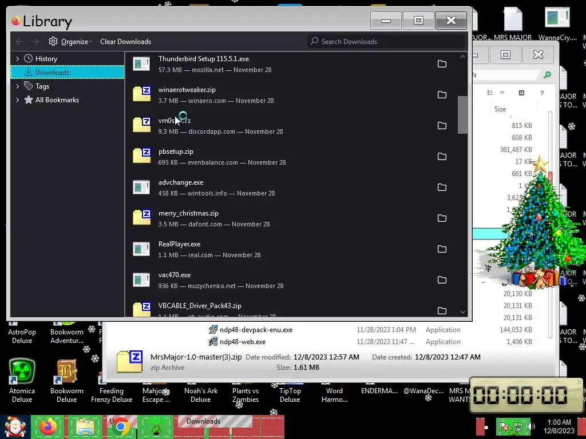Select the merry_christmas.zip download entry
This screenshot has height=439, width=586.
click(x=291, y=218)
